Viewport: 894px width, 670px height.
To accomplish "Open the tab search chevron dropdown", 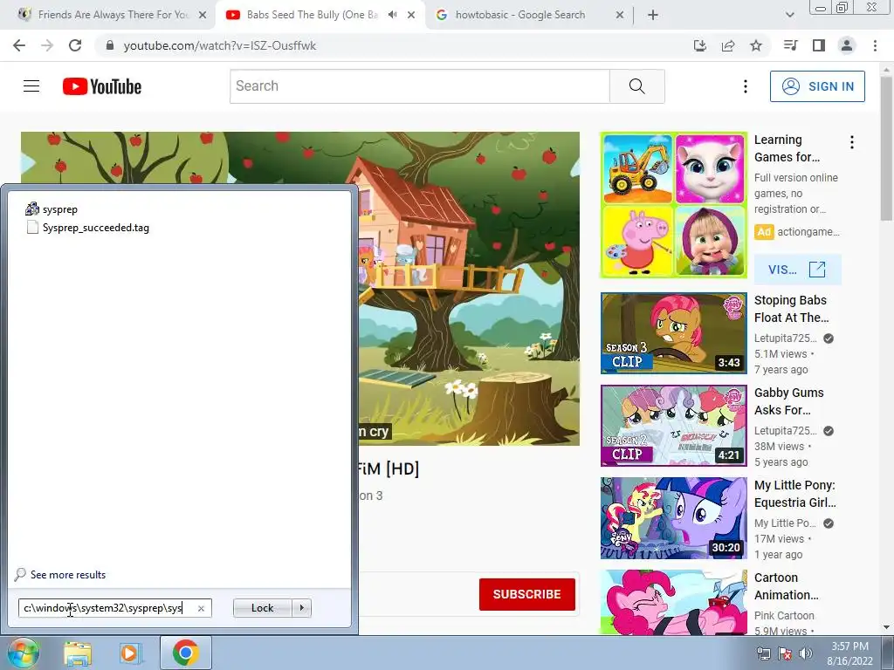I will 789,15.
